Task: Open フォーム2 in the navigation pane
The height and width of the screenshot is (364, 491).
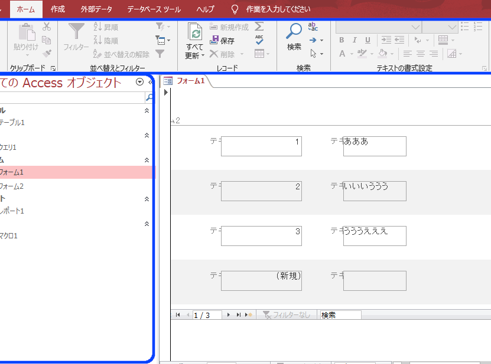Action: point(12,186)
